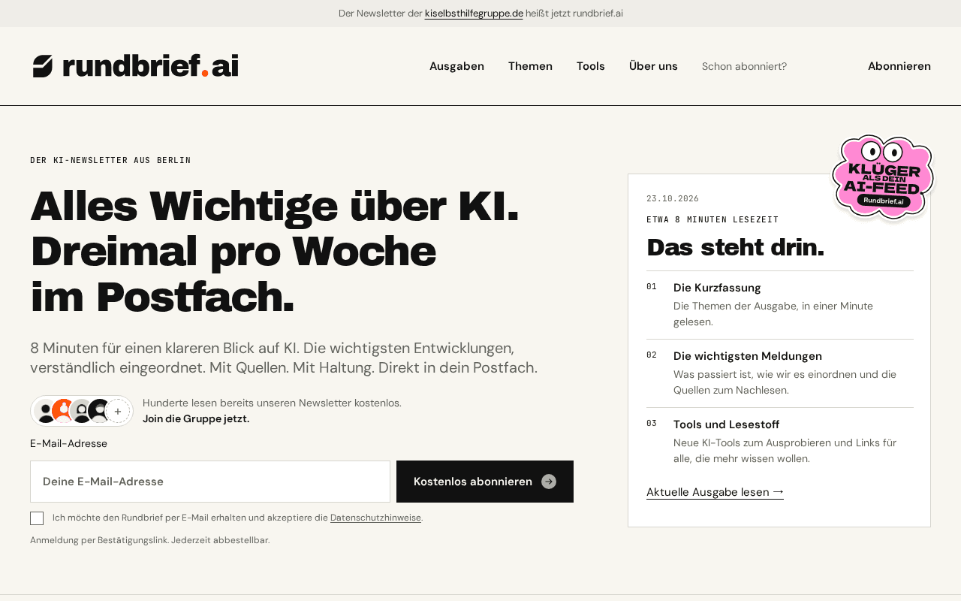Click the orange subscriber avatar
Viewport: 961px width, 601px height.
[x=64, y=411]
